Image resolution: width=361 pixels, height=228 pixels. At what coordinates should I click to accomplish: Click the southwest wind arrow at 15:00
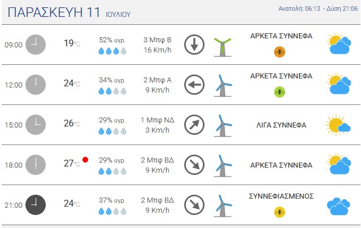click(x=194, y=125)
